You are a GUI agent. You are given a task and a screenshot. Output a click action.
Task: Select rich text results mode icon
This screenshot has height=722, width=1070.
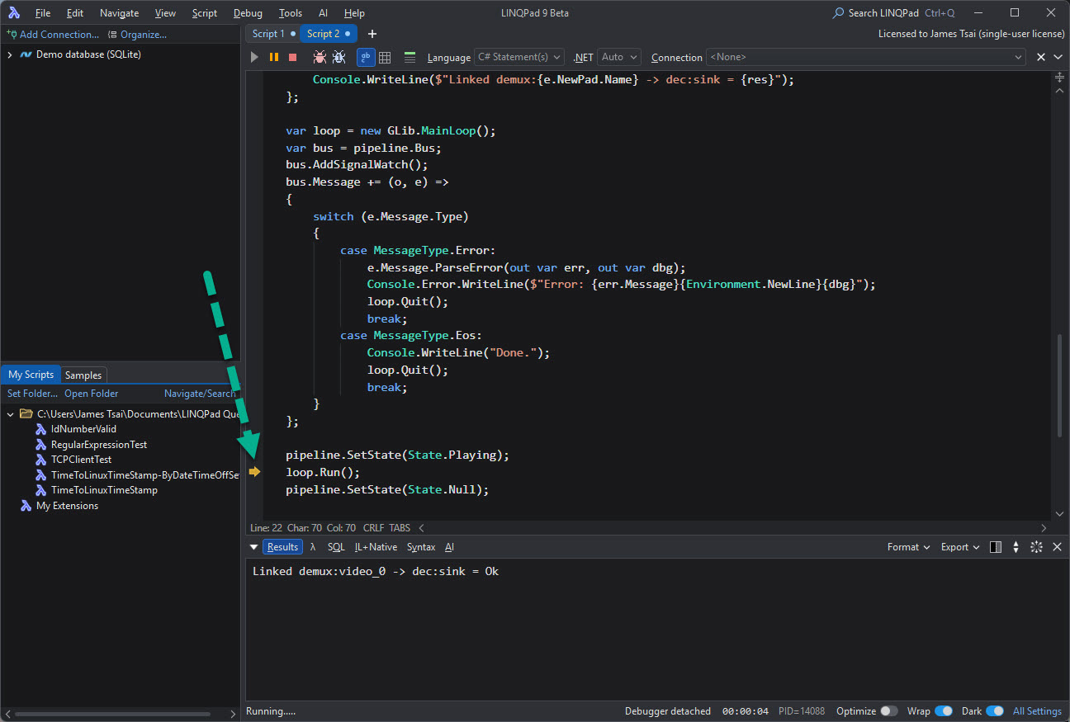[x=365, y=57]
